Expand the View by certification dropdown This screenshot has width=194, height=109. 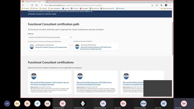[50, 37]
